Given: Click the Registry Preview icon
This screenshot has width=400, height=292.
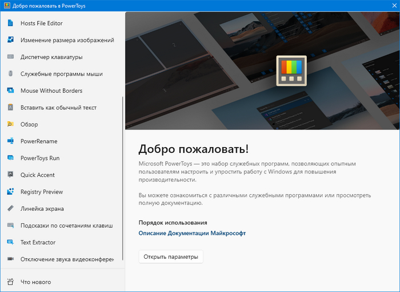Looking at the screenshot, I should pyautogui.click(x=10, y=191).
